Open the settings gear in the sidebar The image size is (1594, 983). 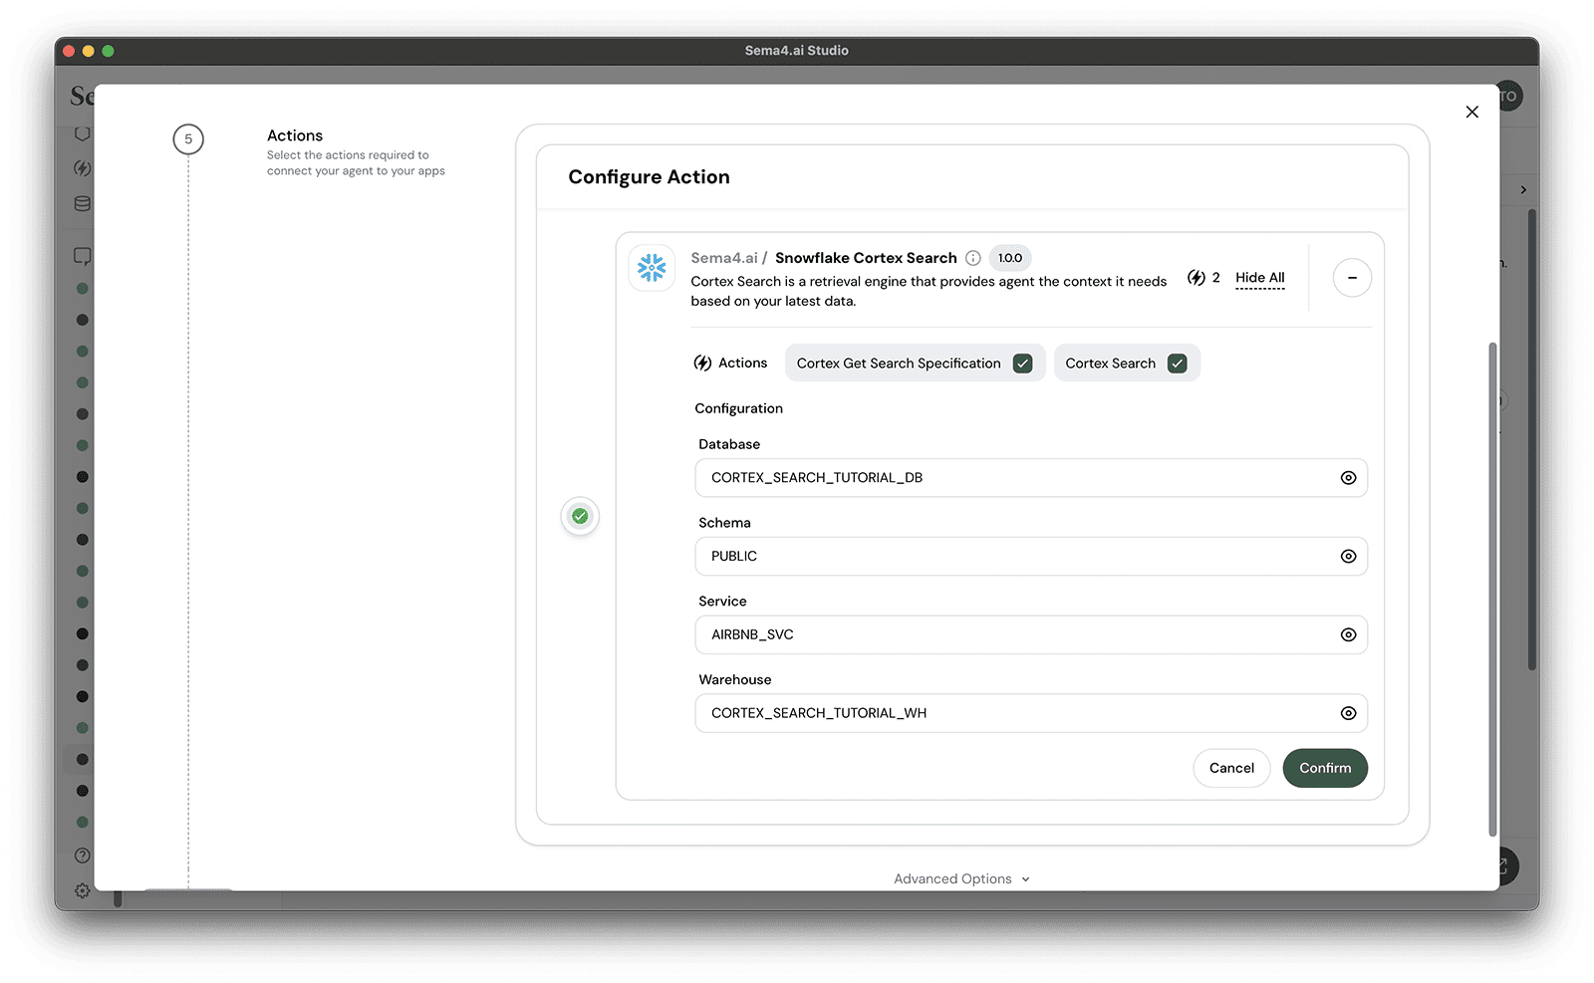82,890
